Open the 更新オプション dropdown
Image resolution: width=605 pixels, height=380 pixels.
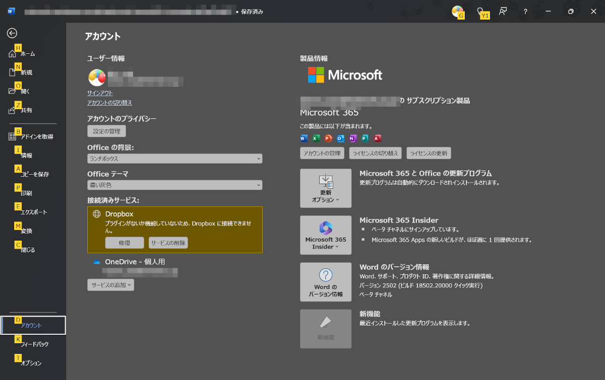pyautogui.click(x=326, y=188)
